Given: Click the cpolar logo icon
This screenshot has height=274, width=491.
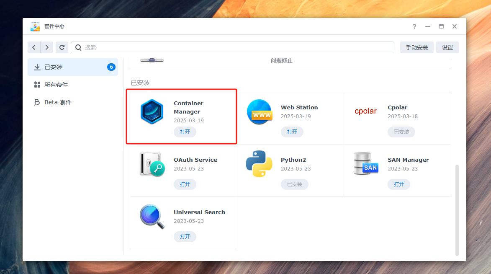Looking at the screenshot, I should click(365, 111).
